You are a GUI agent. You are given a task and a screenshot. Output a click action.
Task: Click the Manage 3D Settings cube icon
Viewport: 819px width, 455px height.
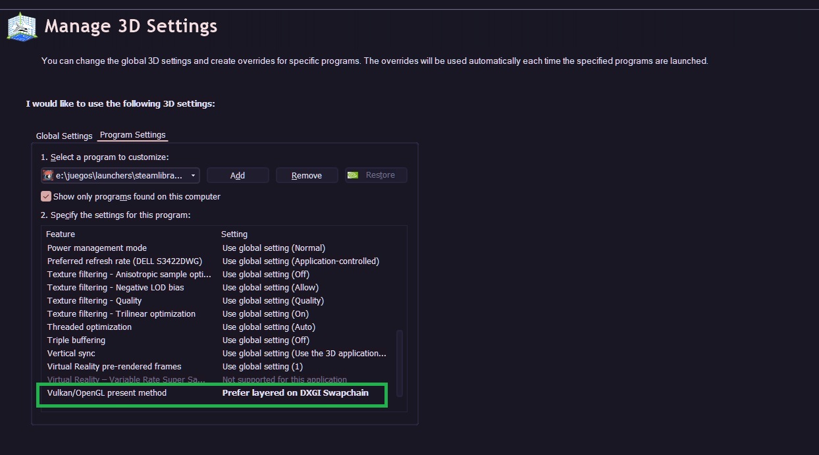pos(22,27)
